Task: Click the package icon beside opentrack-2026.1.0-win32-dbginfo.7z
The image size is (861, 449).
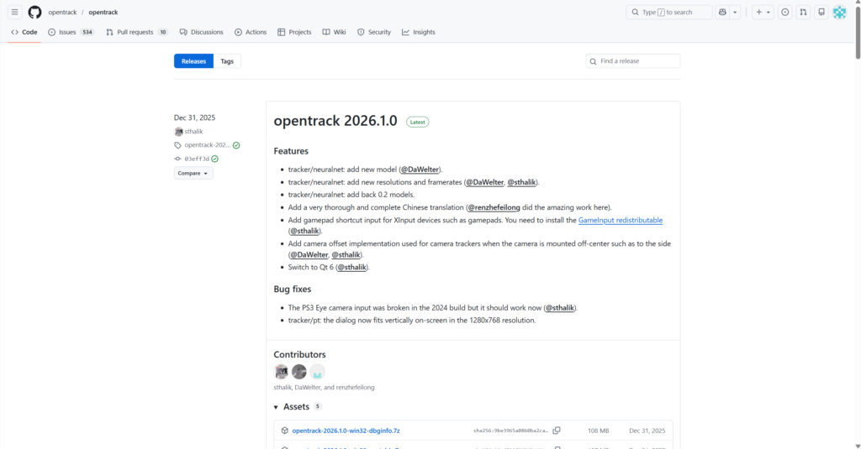Action: pos(284,431)
